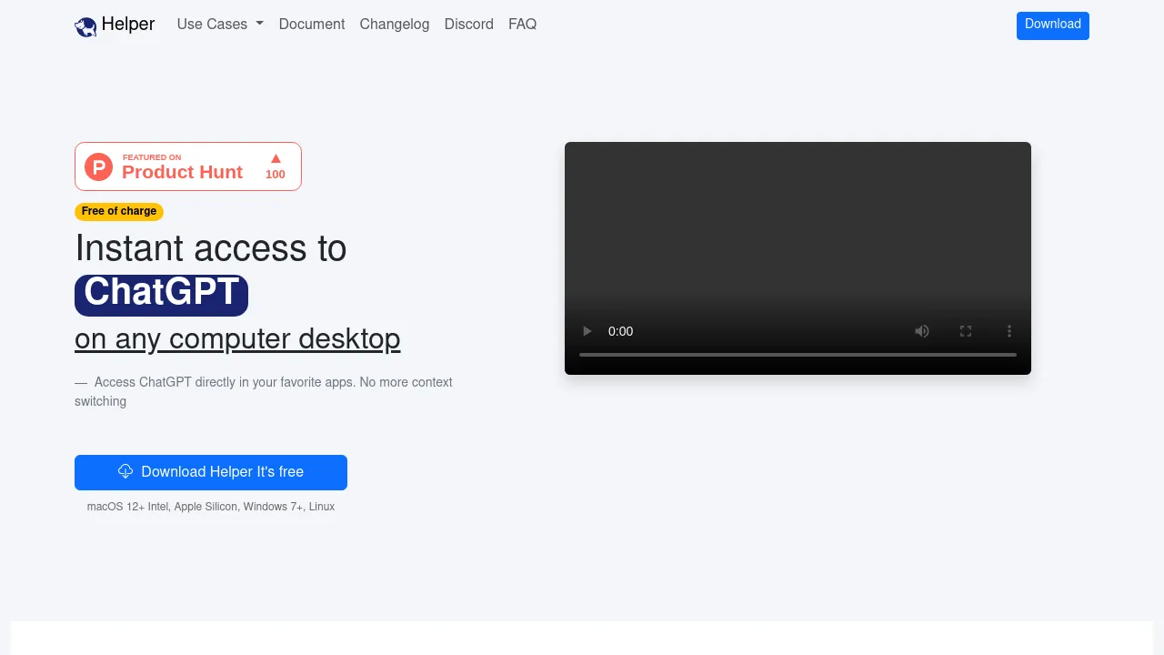Click the Helper brand name
Screen dimensions: 1164x655
pyautogui.click(x=128, y=25)
